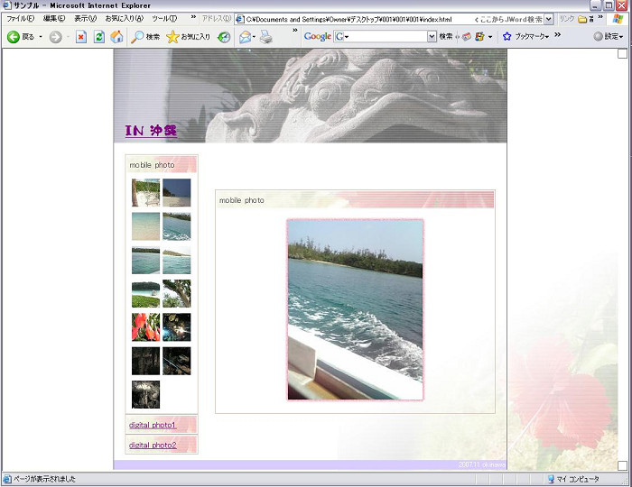
Task: Open the ツール(T) menu
Action: (x=164, y=19)
